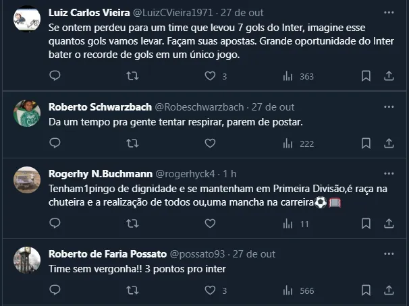Repost Rogerhy N.Buchmann's tweet
This screenshot has width=409, height=306.
pyautogui.click(x=133, y=223)
